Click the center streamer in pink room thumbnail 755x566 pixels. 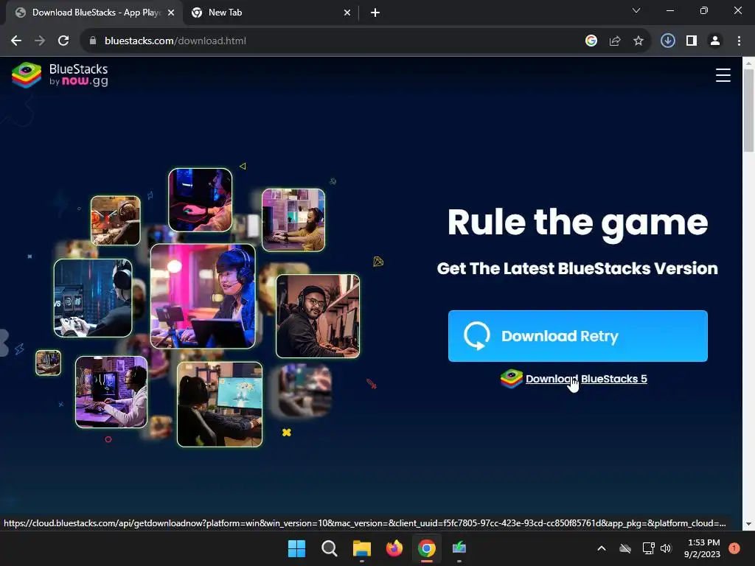pyautogui.click(x=203, y=296)
